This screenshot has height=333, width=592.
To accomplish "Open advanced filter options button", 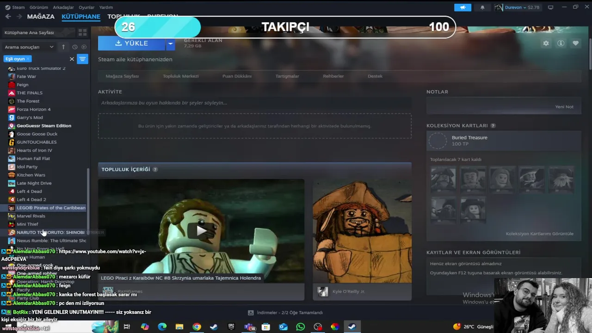I will click(x=82, y=59).
